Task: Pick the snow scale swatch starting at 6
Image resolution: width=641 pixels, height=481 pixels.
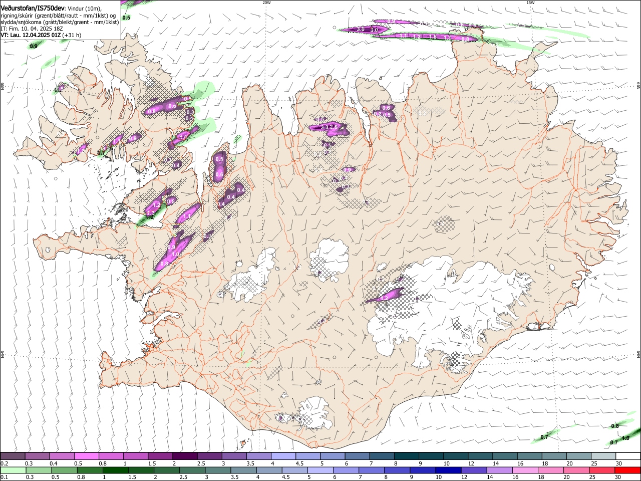Action: pos(357,456)
